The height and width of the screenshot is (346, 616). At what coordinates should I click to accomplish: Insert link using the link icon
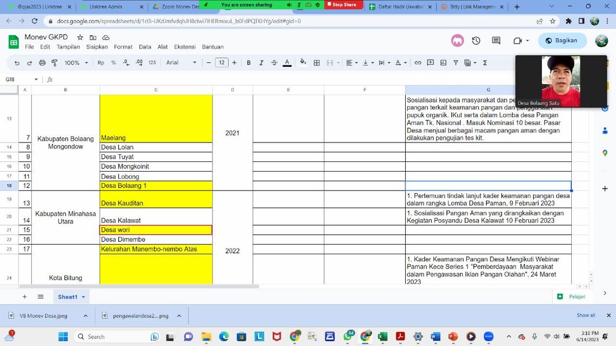pos(418,63)
